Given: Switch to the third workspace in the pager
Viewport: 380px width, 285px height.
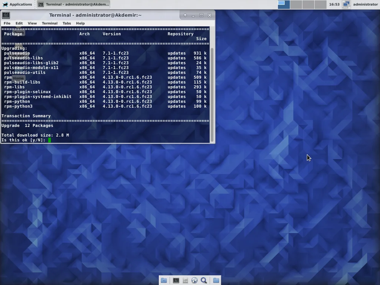Looking at the screenshot, I should tap(308, 4).
